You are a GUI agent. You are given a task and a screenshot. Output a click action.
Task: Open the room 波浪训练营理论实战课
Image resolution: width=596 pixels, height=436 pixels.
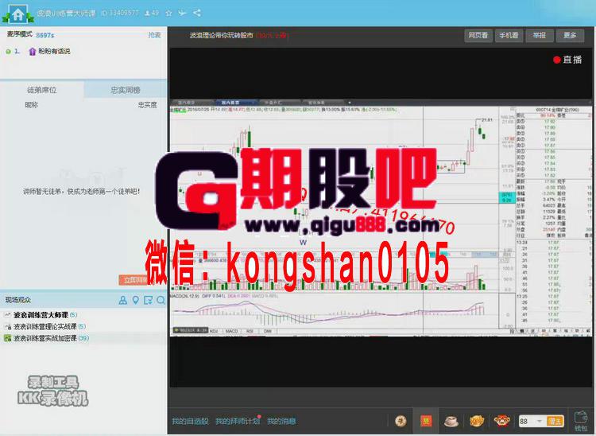45,326
